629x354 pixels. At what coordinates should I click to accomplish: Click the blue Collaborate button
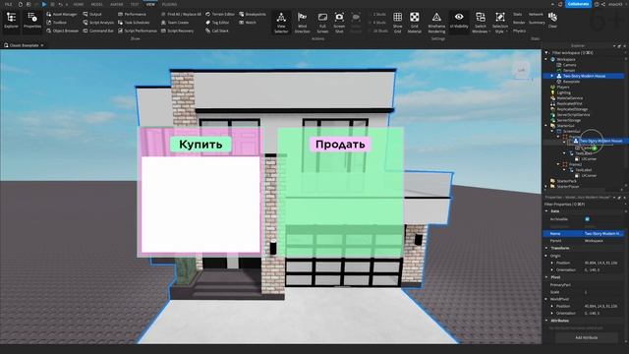(578, 4)
